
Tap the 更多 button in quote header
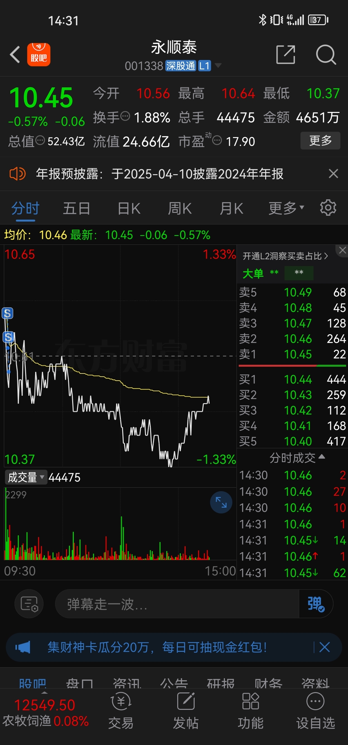[x=320, y=141]
